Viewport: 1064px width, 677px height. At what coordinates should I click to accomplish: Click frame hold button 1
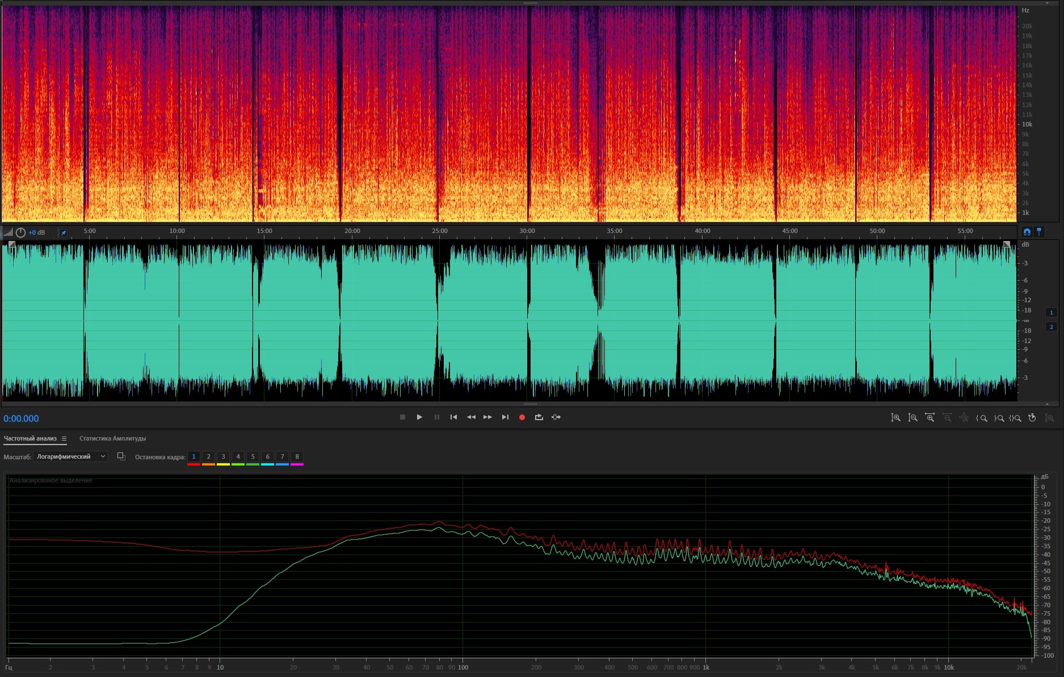[194, 456]
